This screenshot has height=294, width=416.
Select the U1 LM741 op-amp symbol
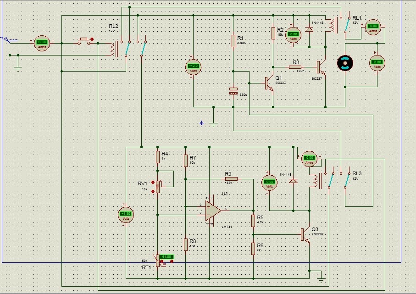pos(213,211)
